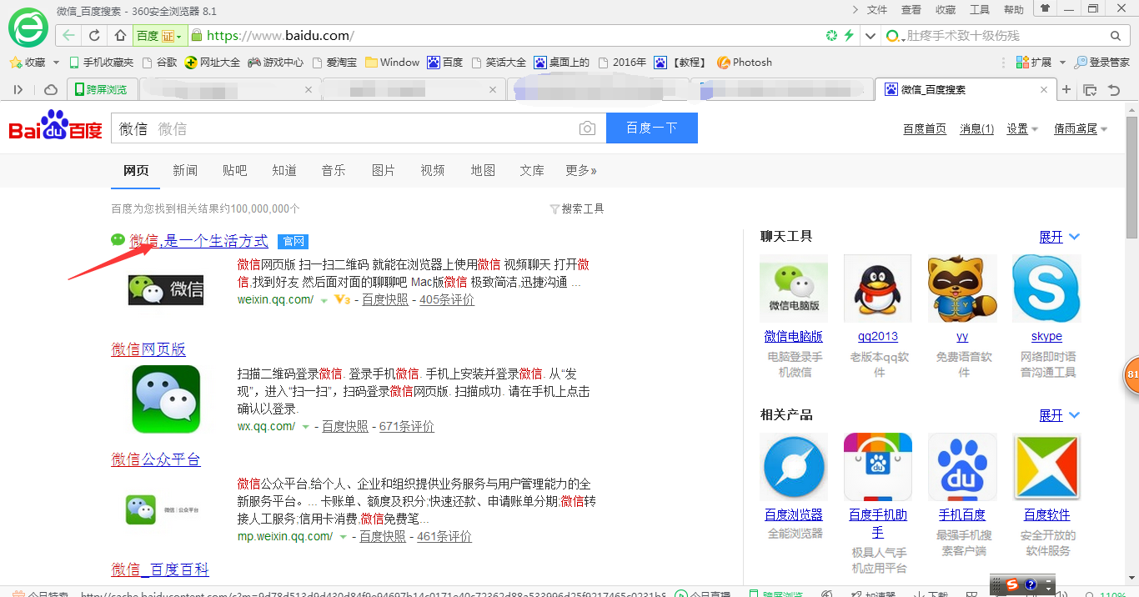Switch to the 贴吧 search tab
The width and height of the screenshot is (1139, 597).
click(235, 171)
